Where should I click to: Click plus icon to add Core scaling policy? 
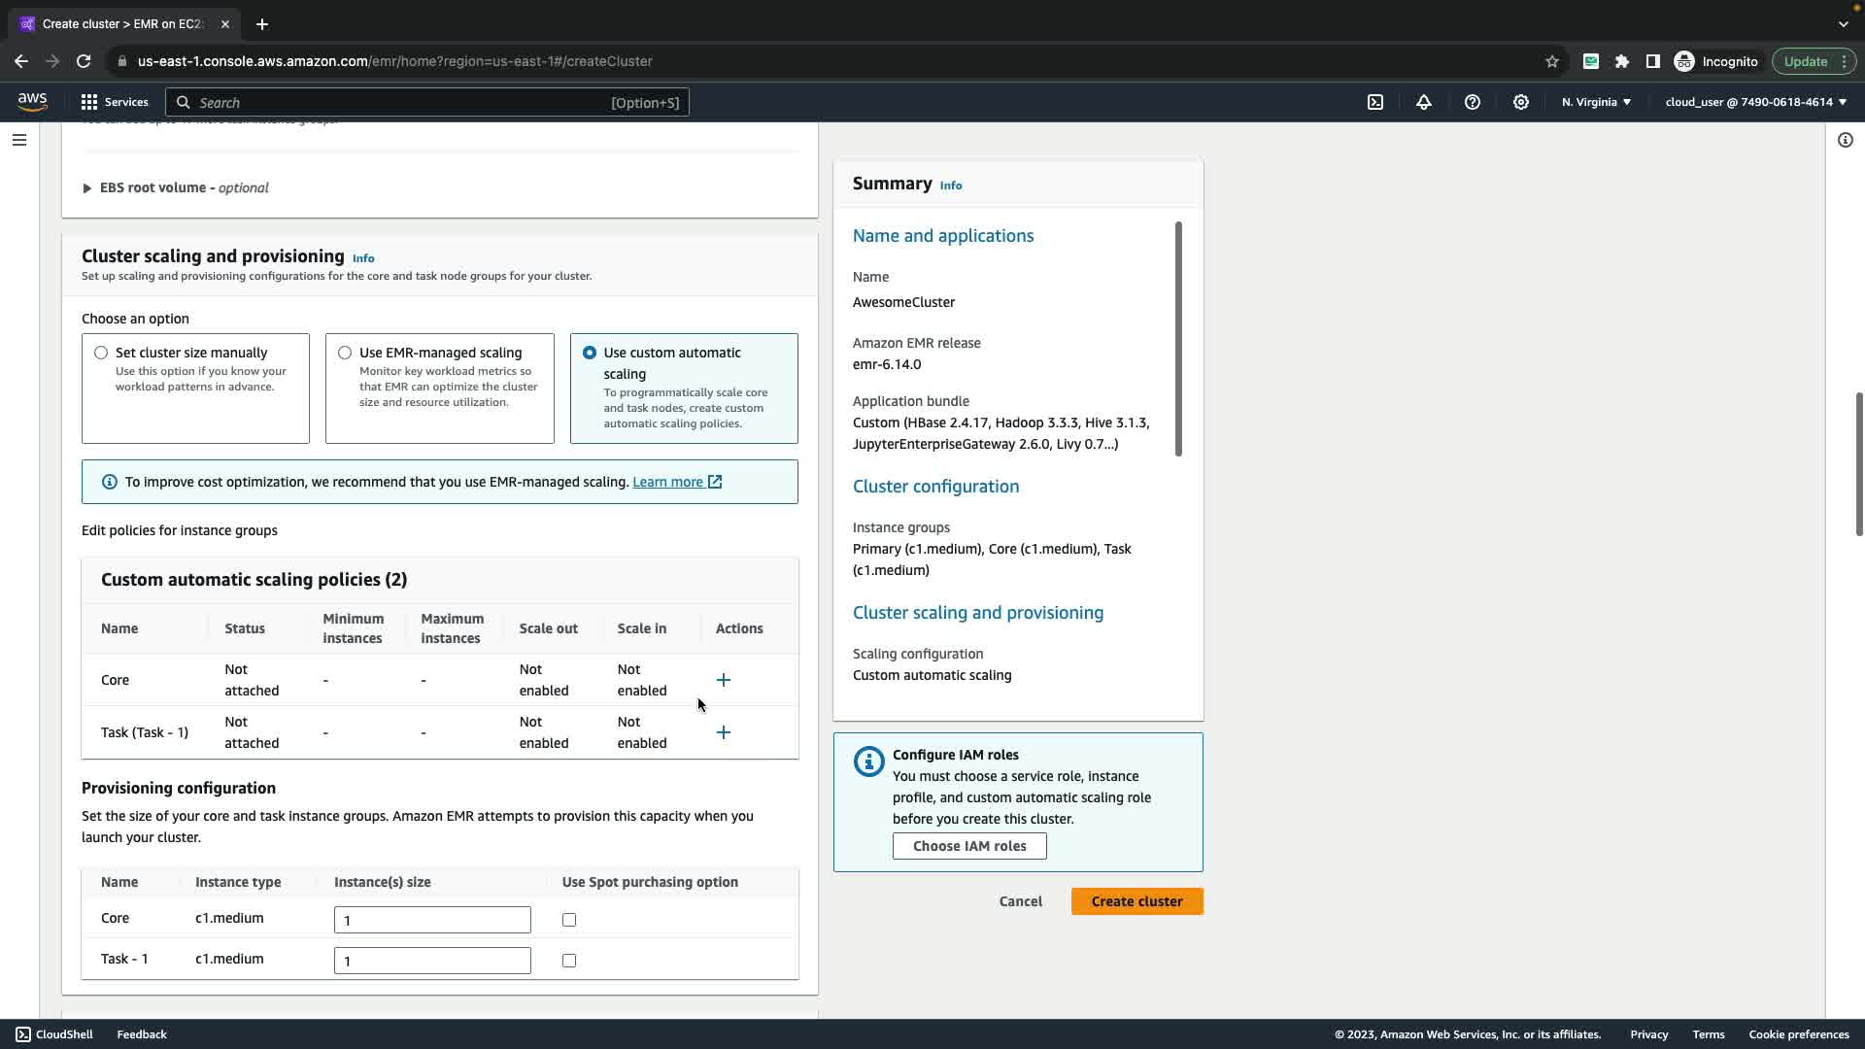coord(723,680)
